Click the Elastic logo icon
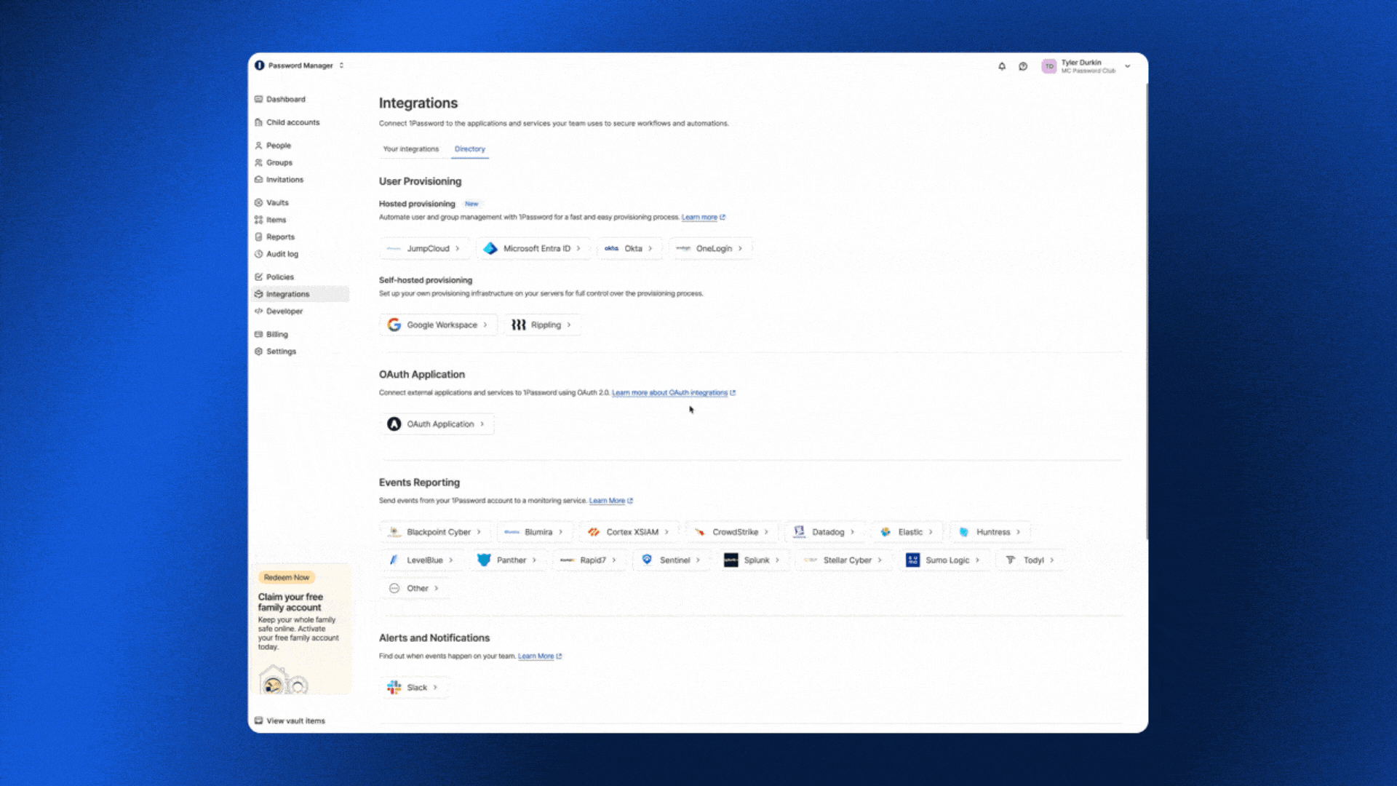This screenshot has height=786, width=1397. click(885, 532)
